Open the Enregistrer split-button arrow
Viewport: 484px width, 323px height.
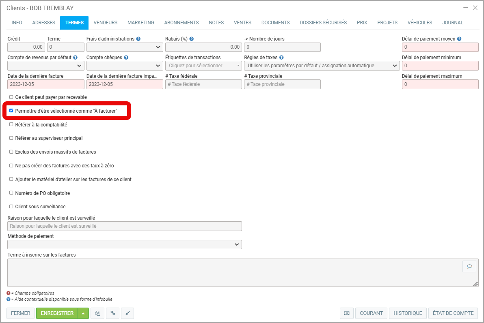point(83,313)
